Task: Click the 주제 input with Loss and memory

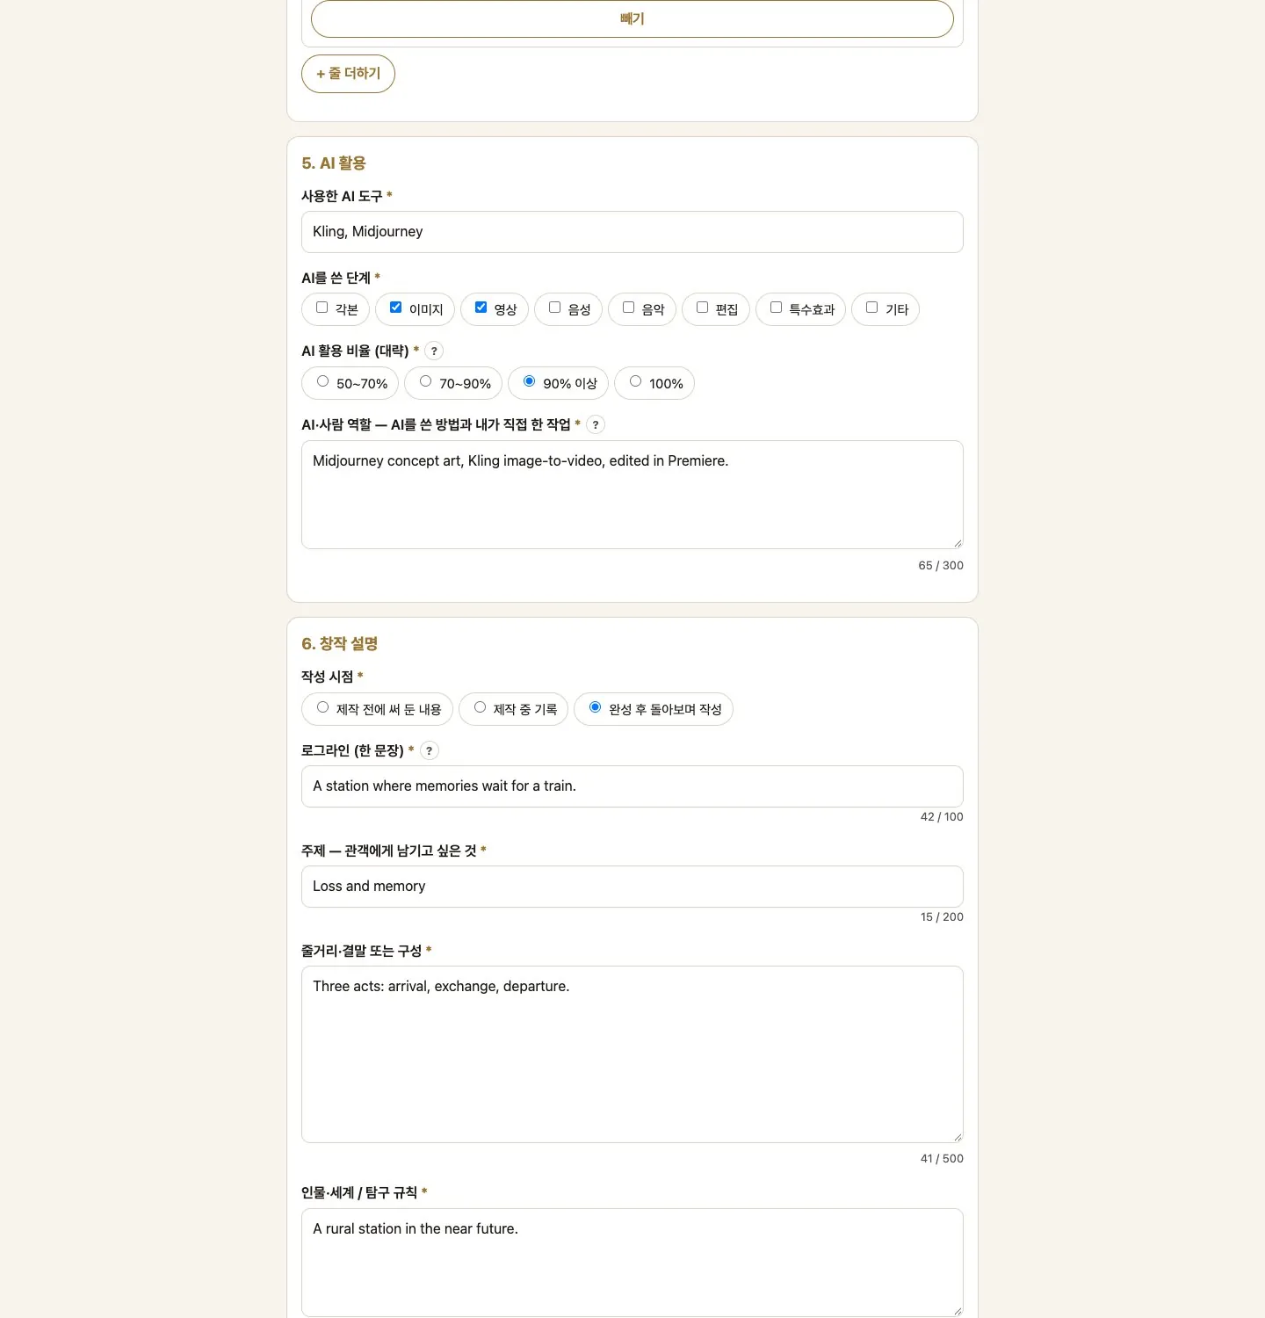Action: 632,887
